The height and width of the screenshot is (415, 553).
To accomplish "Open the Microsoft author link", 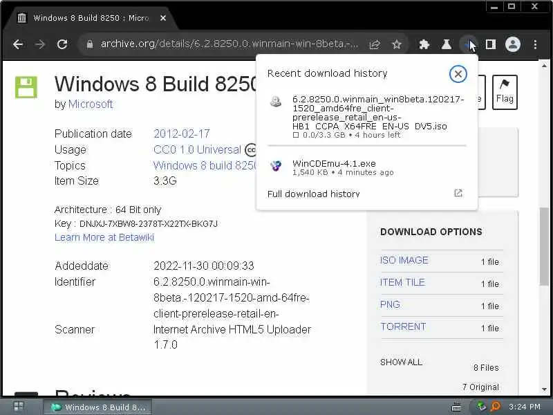I will pos(91,104).
